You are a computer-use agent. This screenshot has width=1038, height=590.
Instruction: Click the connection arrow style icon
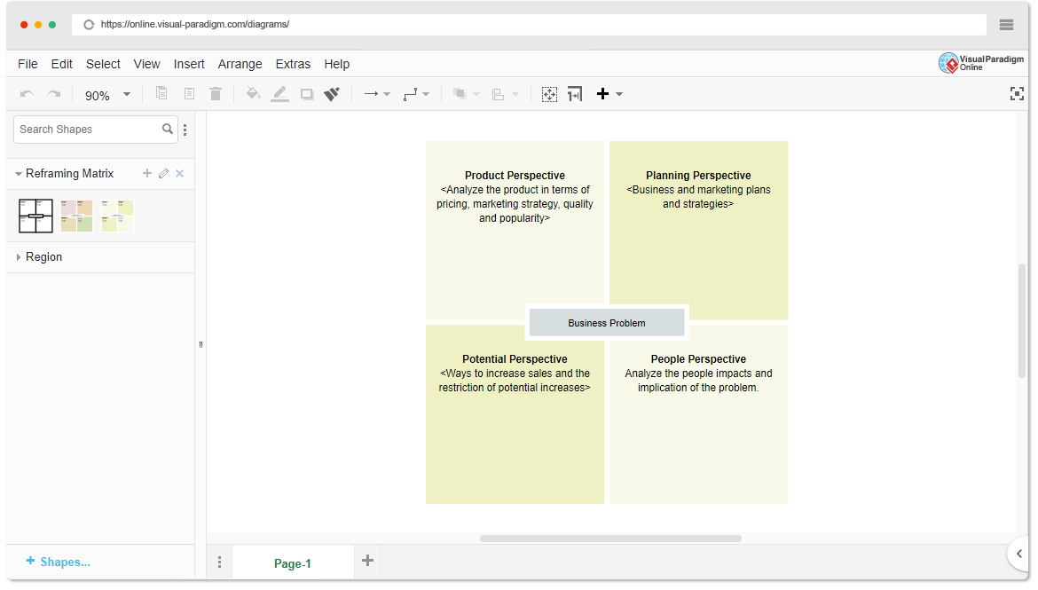click(371, 94)
